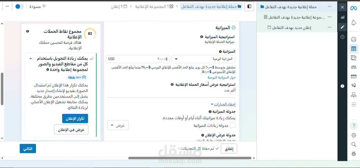The width and height of the screenshot is (360, 168).
Task: Open the all tools hamburger menu
Action: tap(354, 104)
